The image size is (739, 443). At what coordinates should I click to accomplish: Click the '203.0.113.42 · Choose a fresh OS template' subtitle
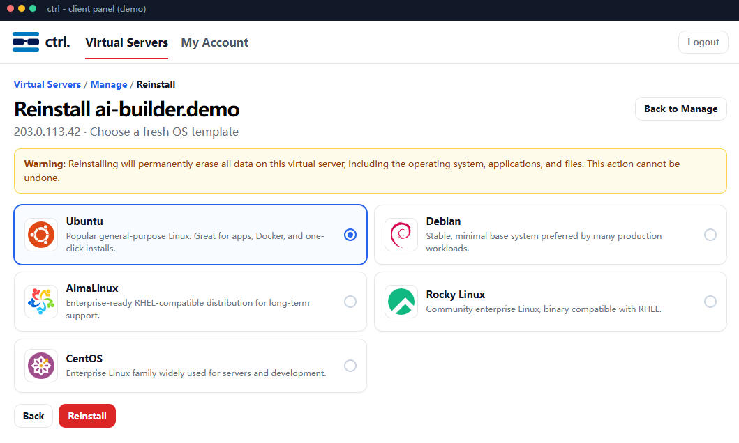[126, 132]
